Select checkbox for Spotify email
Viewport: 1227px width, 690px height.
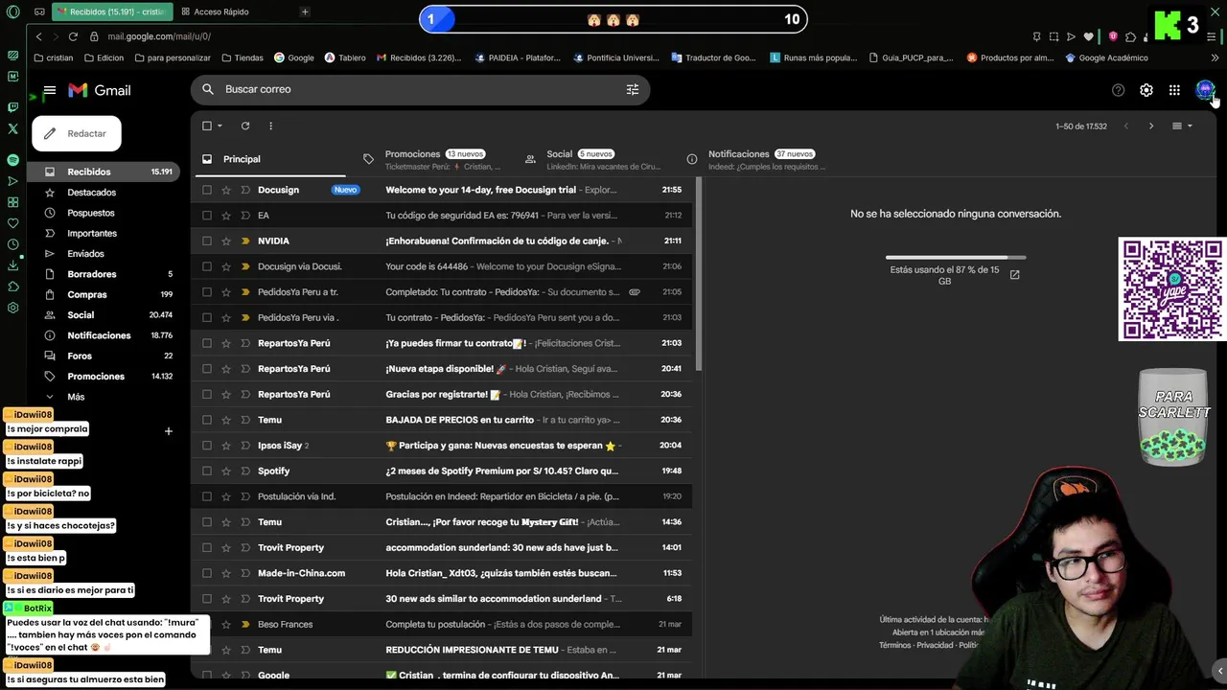(x=206, y=471)
